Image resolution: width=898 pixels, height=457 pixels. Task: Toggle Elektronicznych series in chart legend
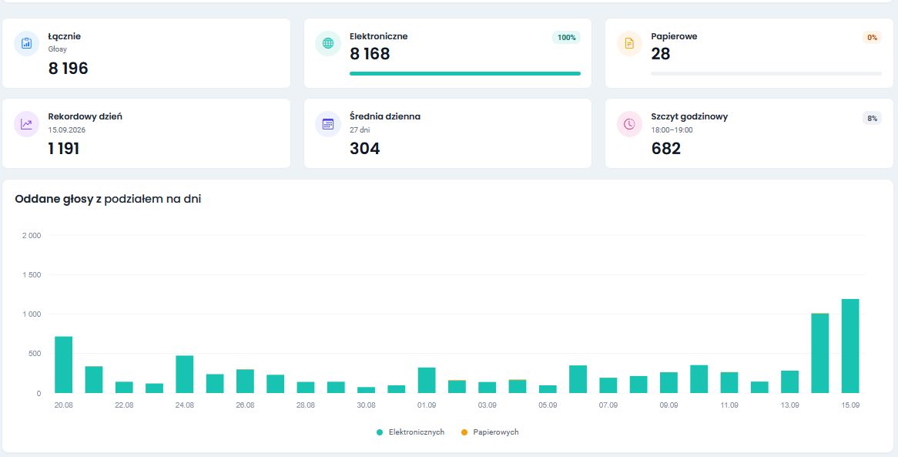coord(410,432)
